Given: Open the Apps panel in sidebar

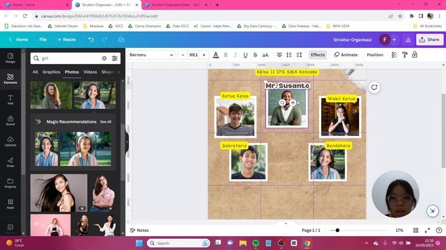Looking at the screenshot, I should (10, 203).
